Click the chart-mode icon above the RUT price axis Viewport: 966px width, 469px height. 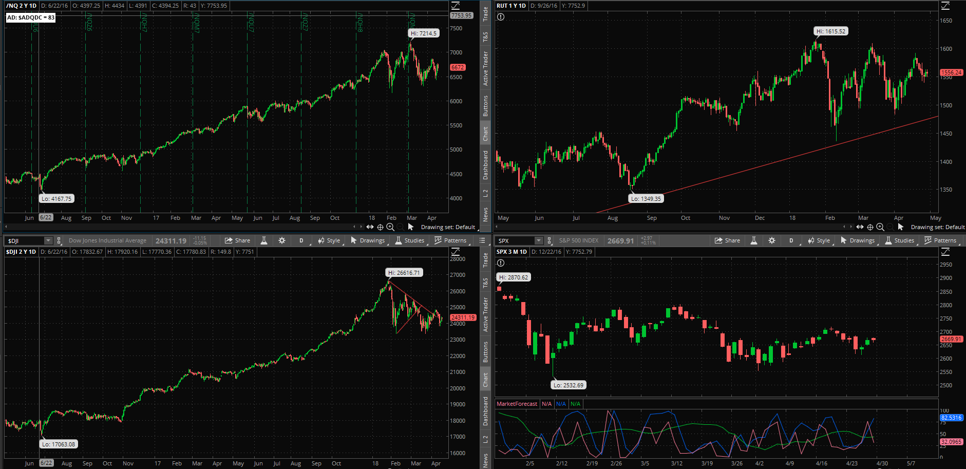(x=945, y=6)
